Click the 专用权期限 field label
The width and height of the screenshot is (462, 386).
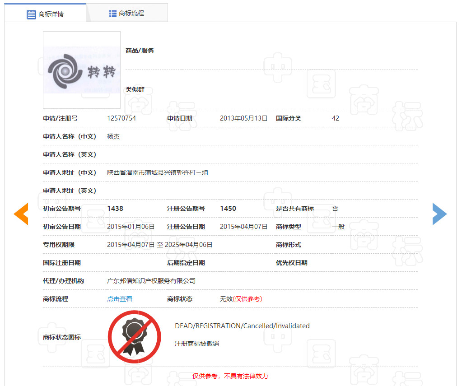[59, 245]
